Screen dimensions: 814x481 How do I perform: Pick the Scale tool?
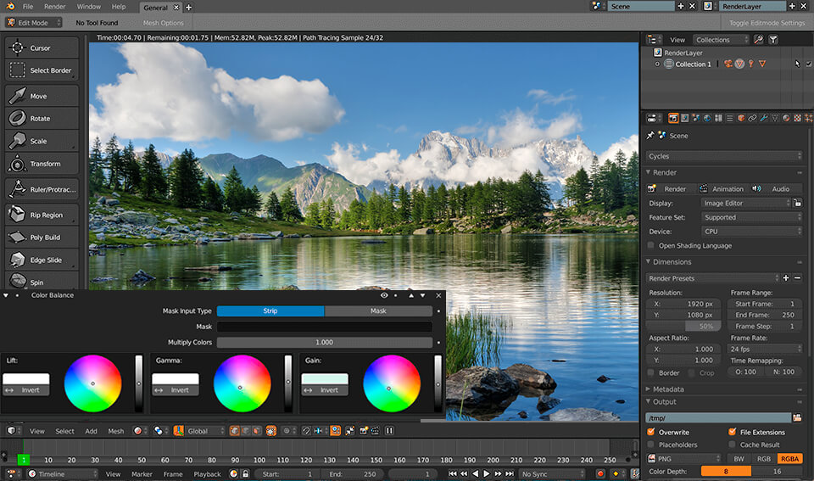click(x=42, y=141)
